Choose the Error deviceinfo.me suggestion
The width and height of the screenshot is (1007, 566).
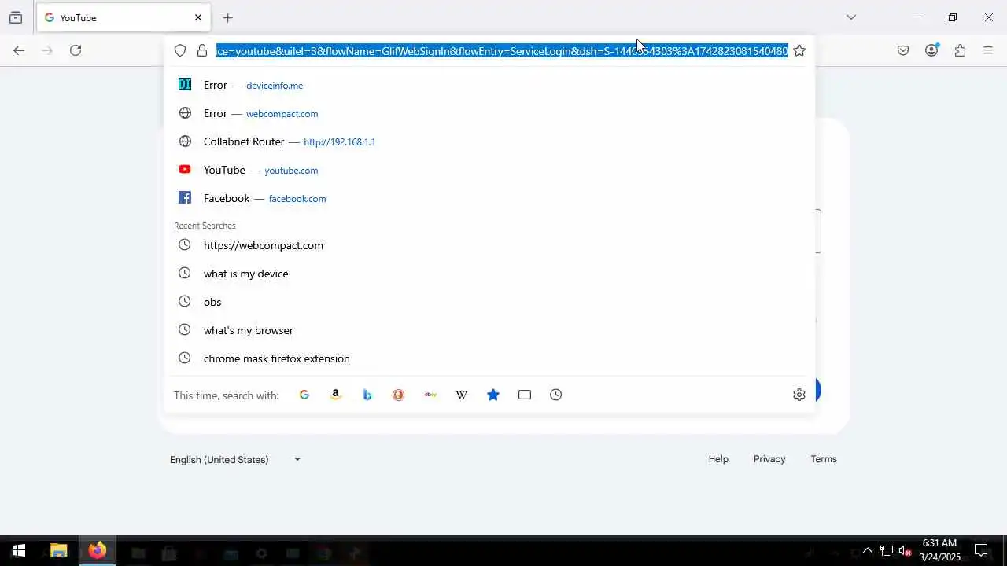tap(489, 85)
